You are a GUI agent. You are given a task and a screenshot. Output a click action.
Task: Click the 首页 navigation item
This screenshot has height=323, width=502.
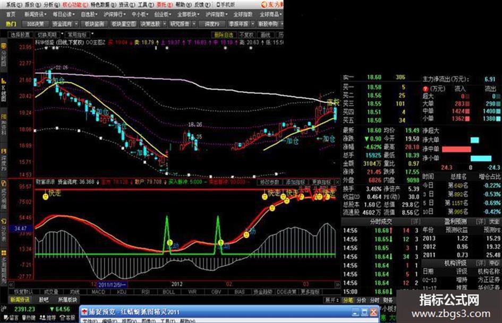click(x=11, y=14)
